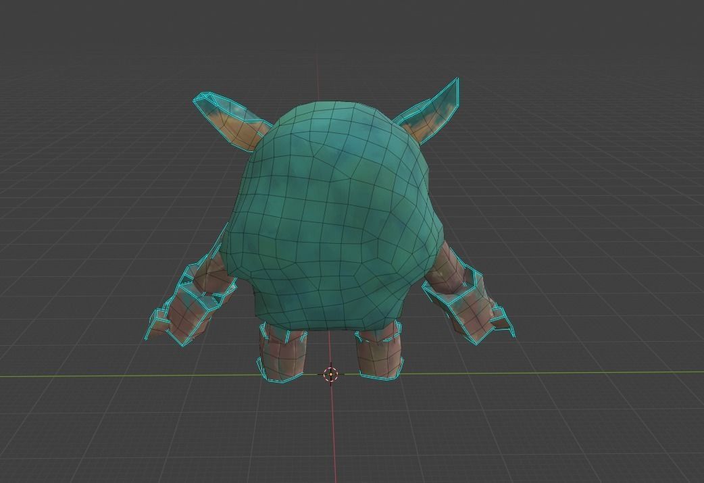704x483 pixels.
Task: Click the 3D cursor at the origin
Action: pyautogui.click(x=331, y=374)
